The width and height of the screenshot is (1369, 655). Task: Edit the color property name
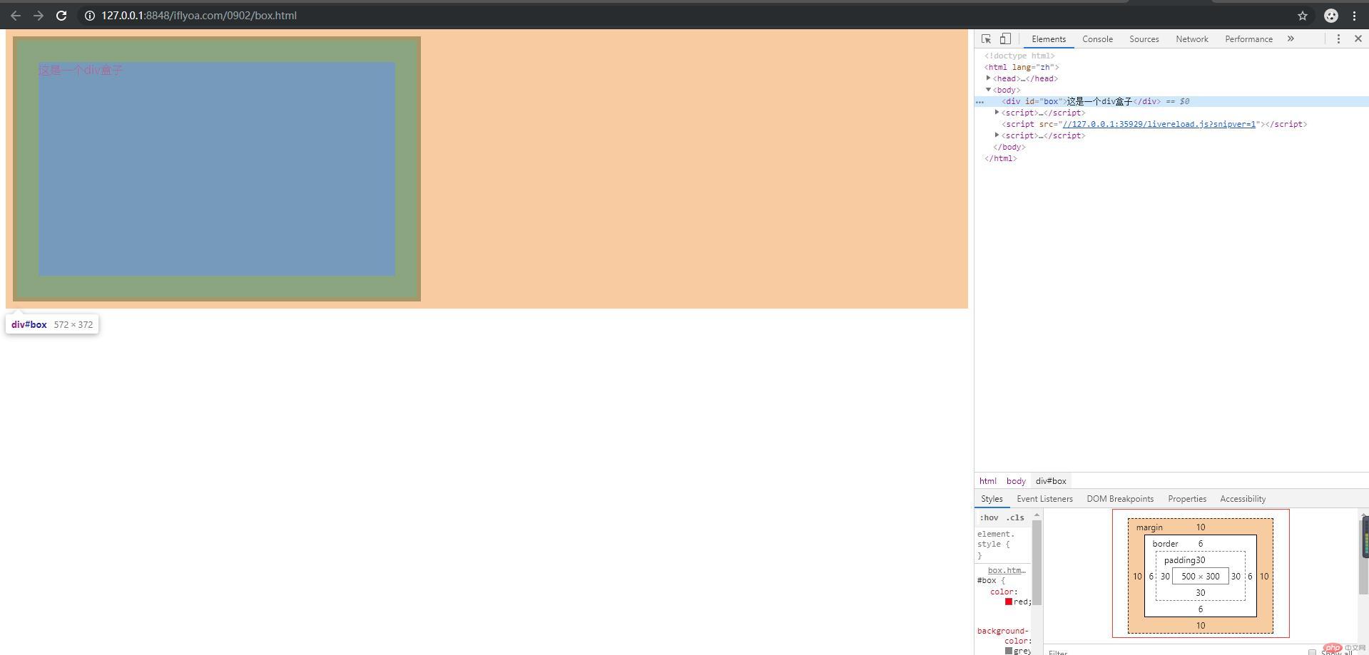coord(1002,592)
